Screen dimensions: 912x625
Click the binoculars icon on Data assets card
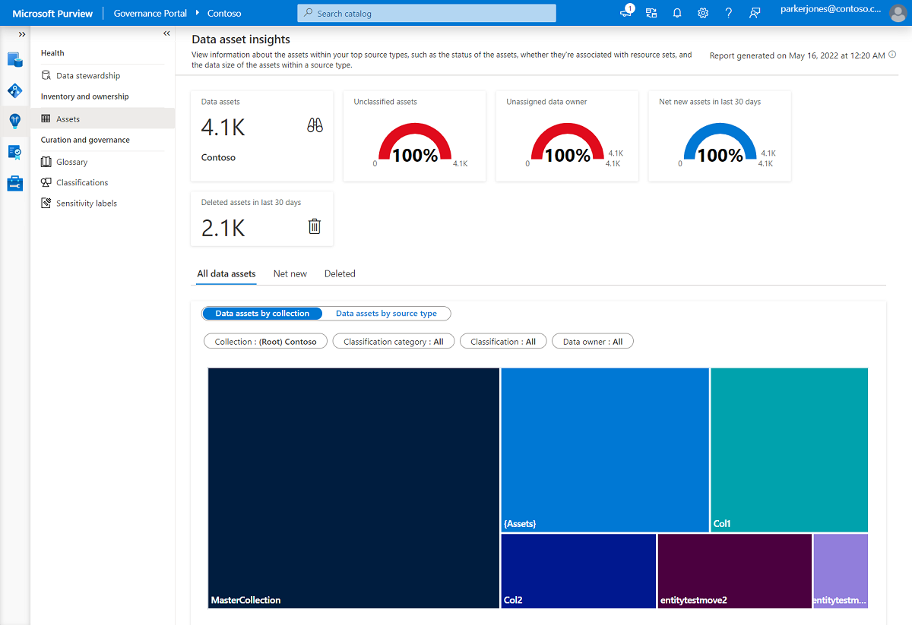point(314,125)
